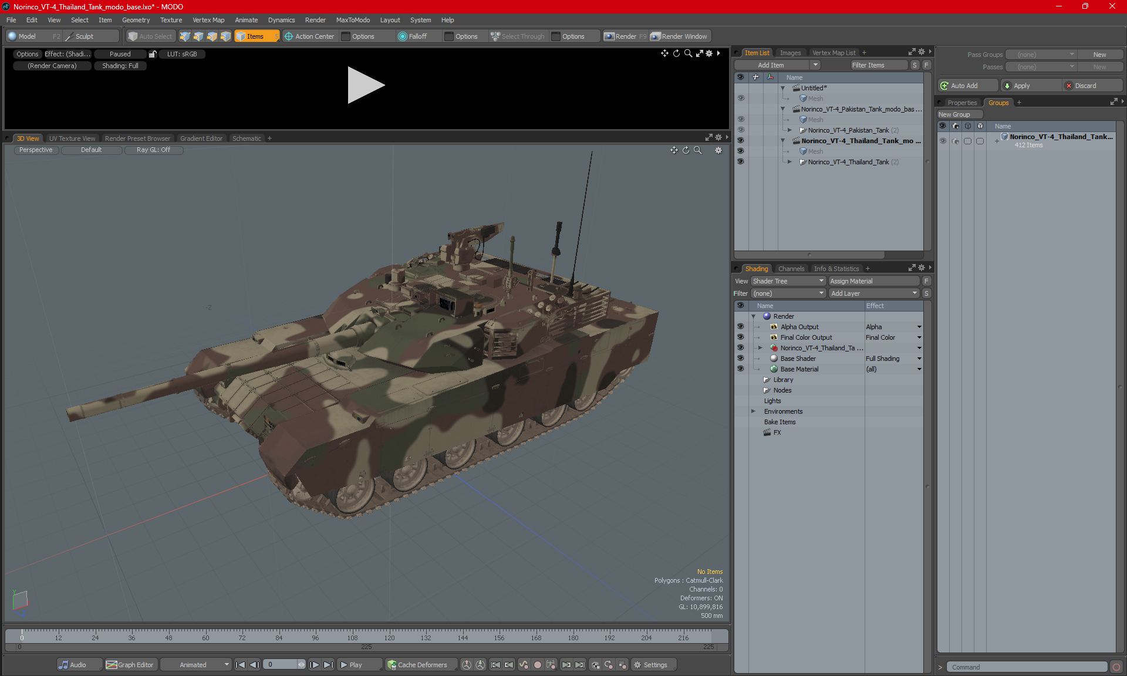Image resolution: width=1127 pixels, height=676 pixels.
Task: Click the record keyframe red circle
Action: pyautogui.click(x=537, y=665)
